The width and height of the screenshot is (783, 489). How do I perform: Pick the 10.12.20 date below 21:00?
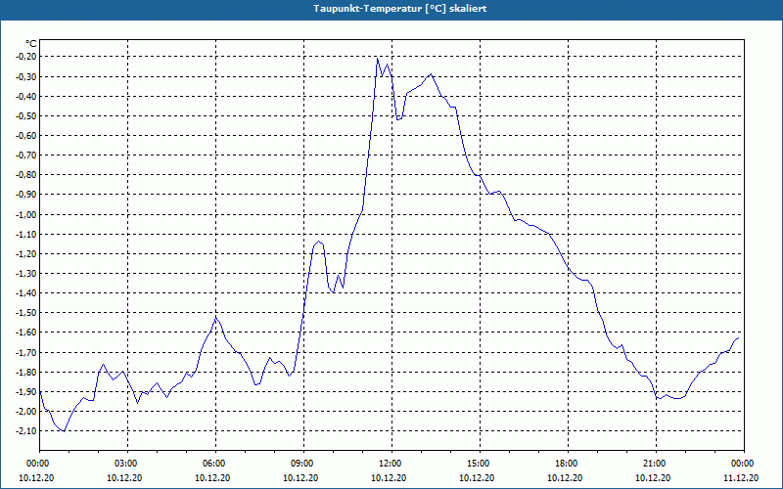[654, 478]
